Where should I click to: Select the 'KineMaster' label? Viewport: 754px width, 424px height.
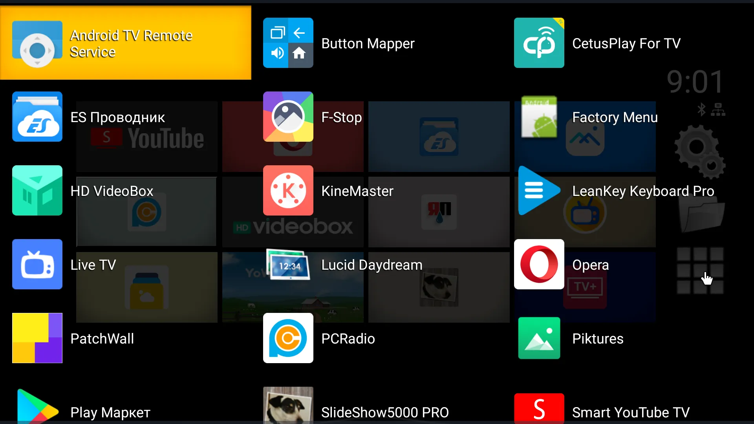[x=357, y=191]
